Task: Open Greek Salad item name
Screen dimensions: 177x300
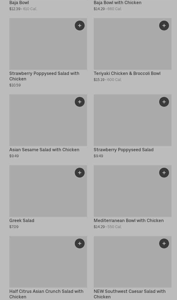Action: point(22,220)
